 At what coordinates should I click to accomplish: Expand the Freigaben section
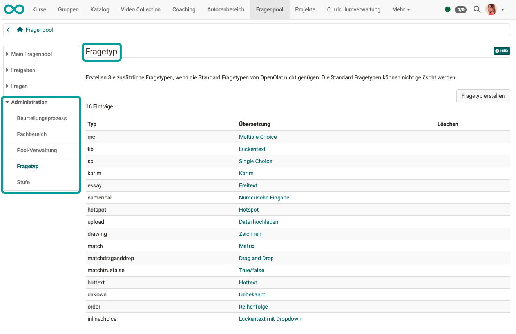point(23,70)
